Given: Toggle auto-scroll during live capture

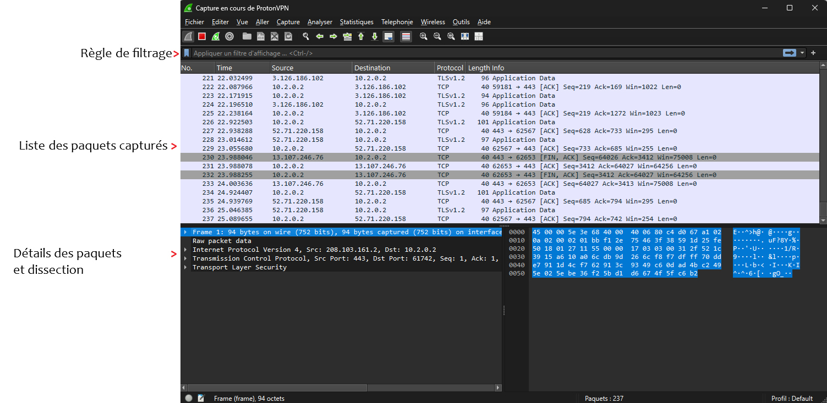Looking at the screenshot, I should pos(387,36).
